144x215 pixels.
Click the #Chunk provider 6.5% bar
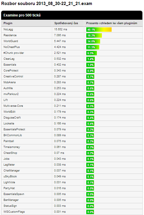pyautogui.click(x=92, y=53)
